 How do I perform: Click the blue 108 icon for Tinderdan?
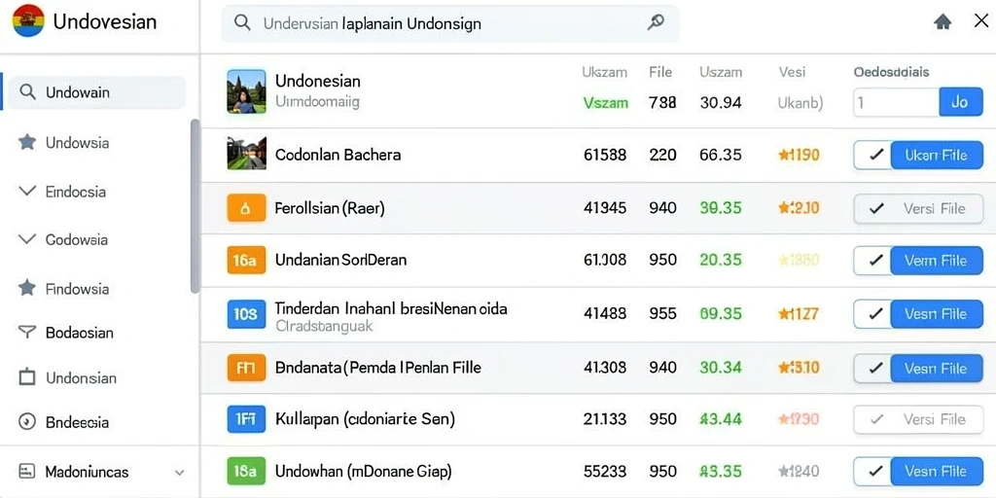click(x=246, y=314)
